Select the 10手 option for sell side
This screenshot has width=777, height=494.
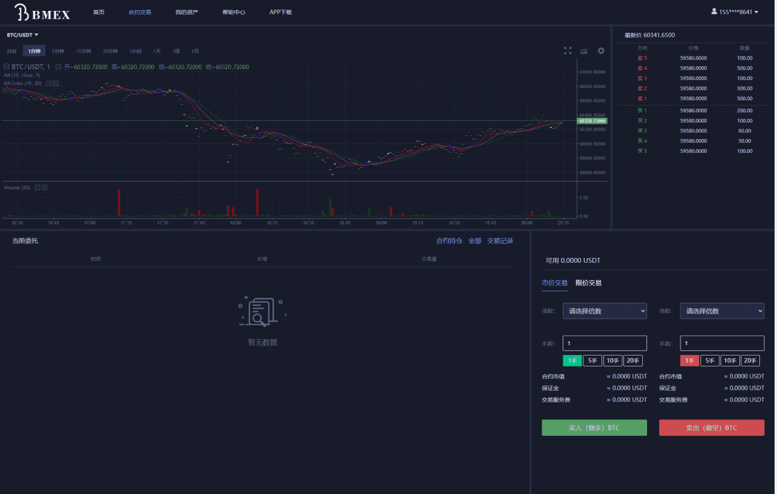pyautogui.click(x=730, y=360)
